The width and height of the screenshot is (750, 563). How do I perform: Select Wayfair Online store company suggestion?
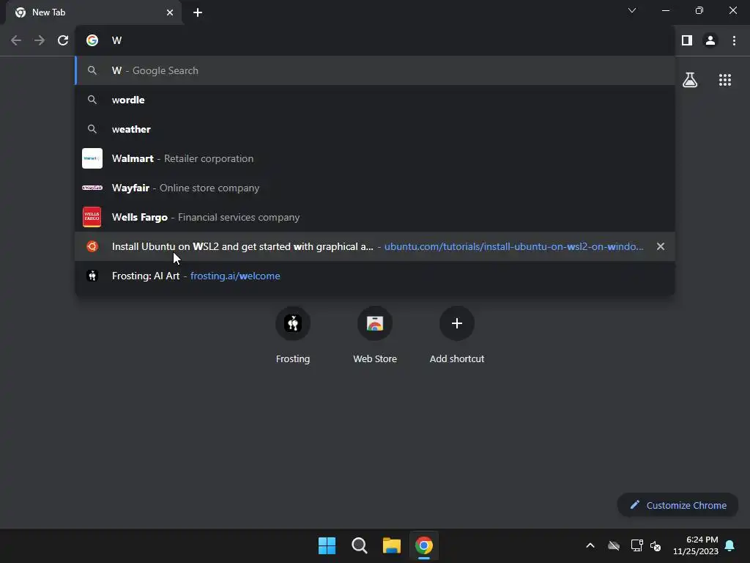click(375, 188)
